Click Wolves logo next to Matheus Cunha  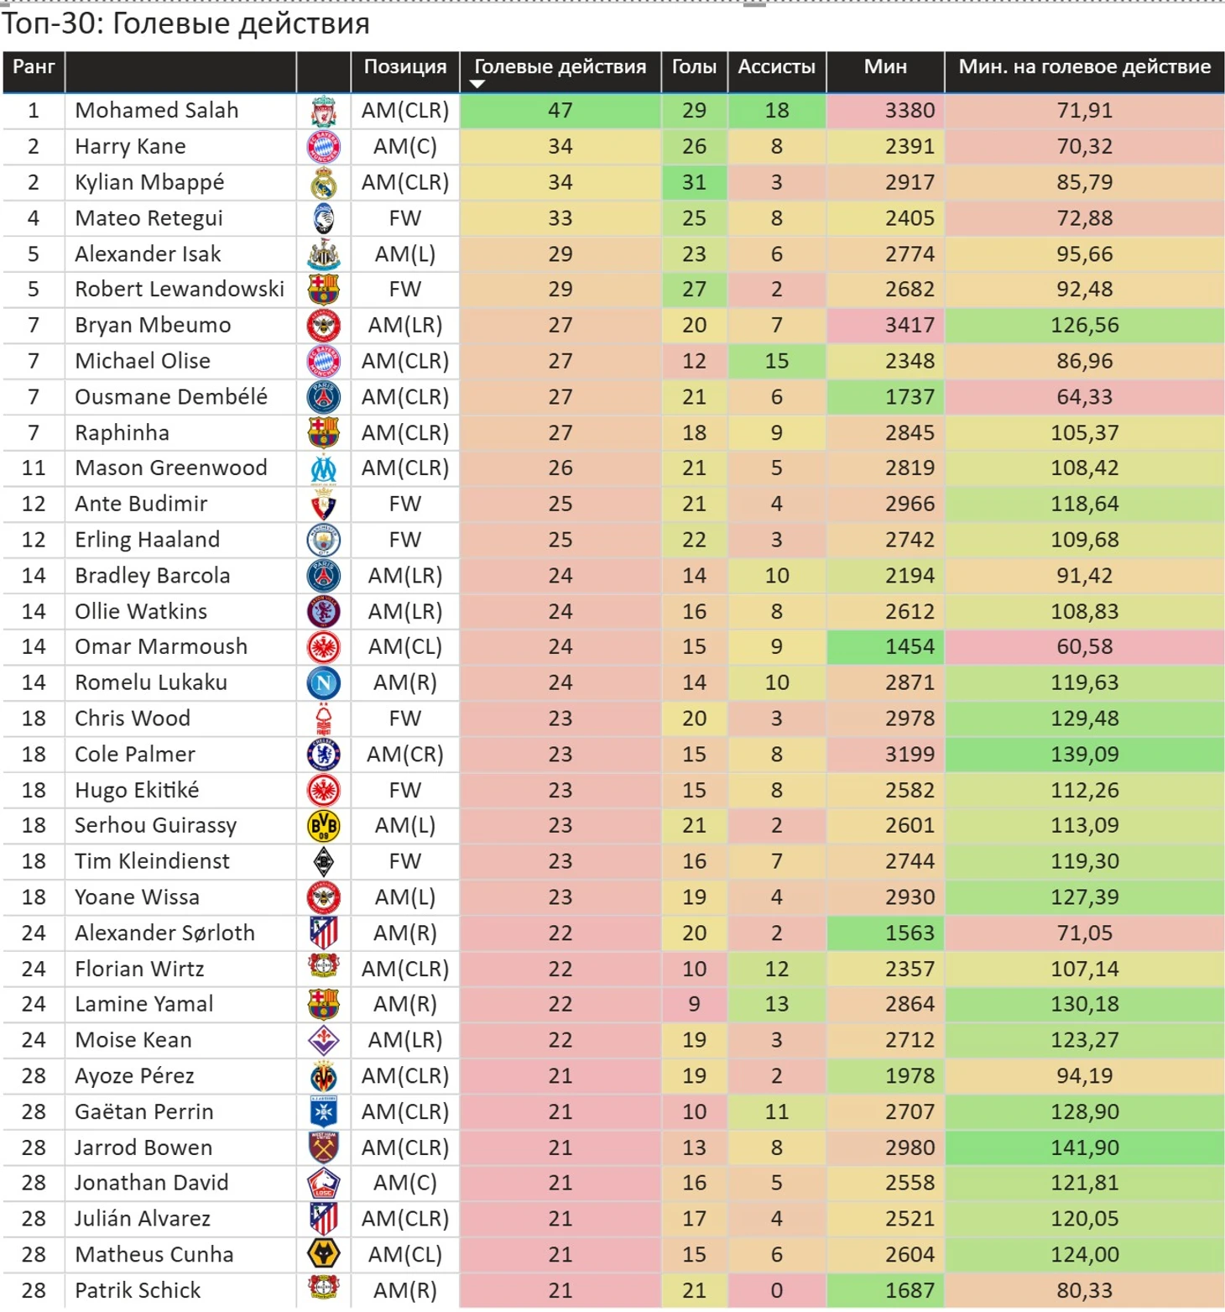click(323, 1255)
